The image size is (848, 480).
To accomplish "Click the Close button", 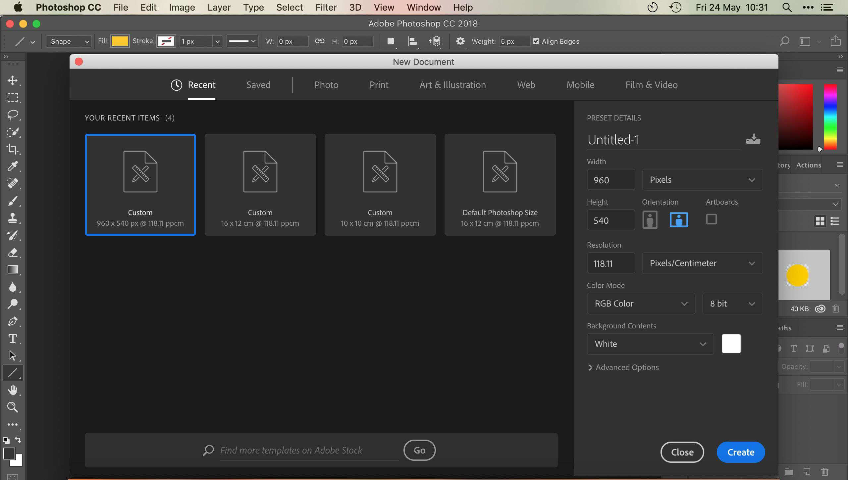I will 682,452.
